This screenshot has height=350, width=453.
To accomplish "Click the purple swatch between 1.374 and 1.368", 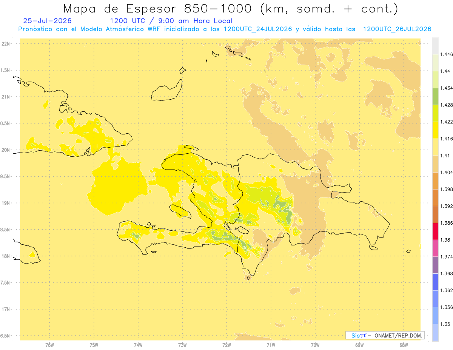I will point(435,265).
